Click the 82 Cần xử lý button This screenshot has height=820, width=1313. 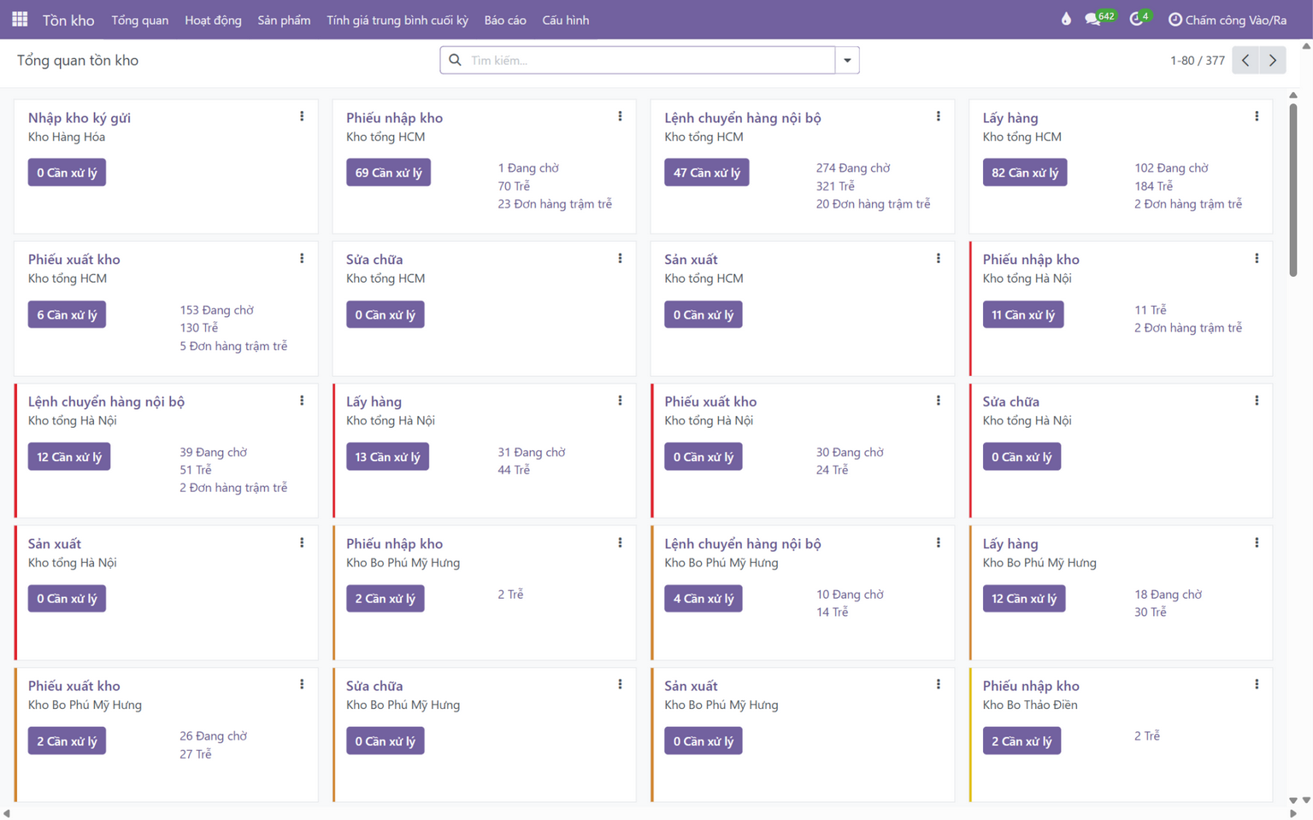tap(1025, 173)
